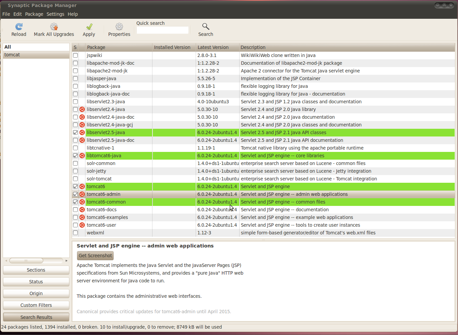
Task: Click the Ubuntu support icon for libtomcat6-java
Action: (x=82, y=156)
